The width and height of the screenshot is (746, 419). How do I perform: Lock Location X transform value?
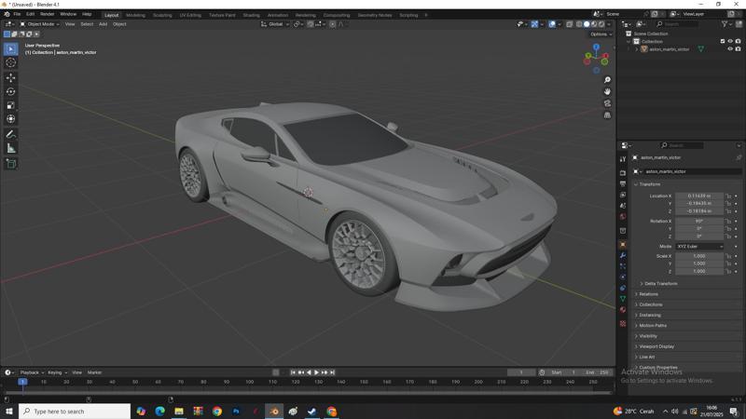pos(728,196)
